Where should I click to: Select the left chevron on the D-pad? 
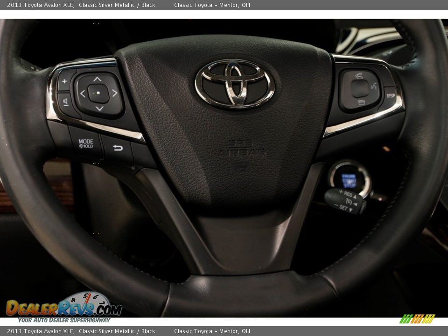[83, 93]
